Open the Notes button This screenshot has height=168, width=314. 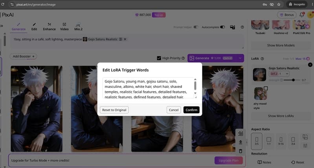(x=264, y=163)
